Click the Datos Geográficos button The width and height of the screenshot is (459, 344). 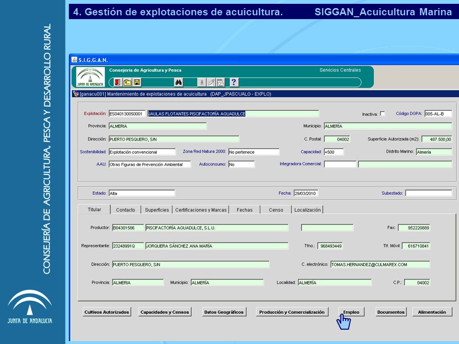[x=224, y=312]
